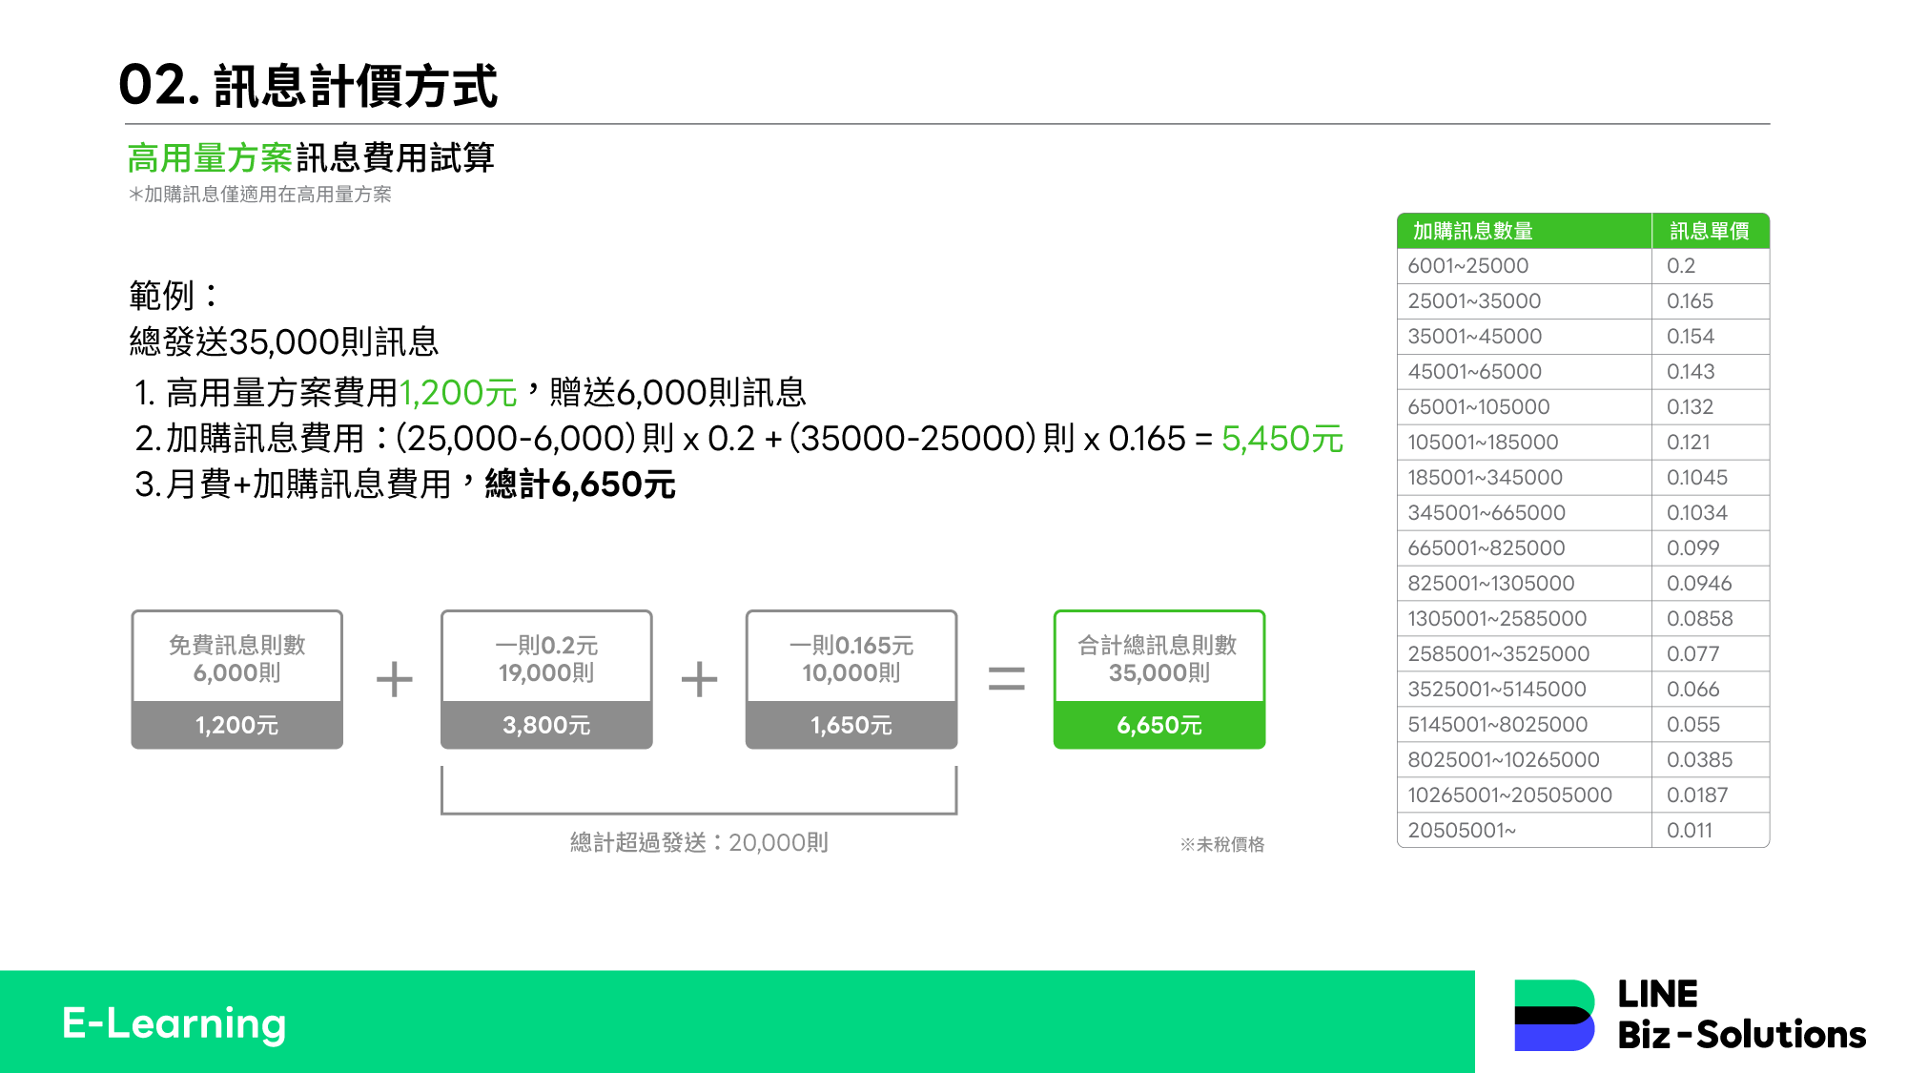The height and width of the screenshot is (1073, 1907).
Task: Click the 免費訊息則數 6,000則 box
Action: (236, 658)
